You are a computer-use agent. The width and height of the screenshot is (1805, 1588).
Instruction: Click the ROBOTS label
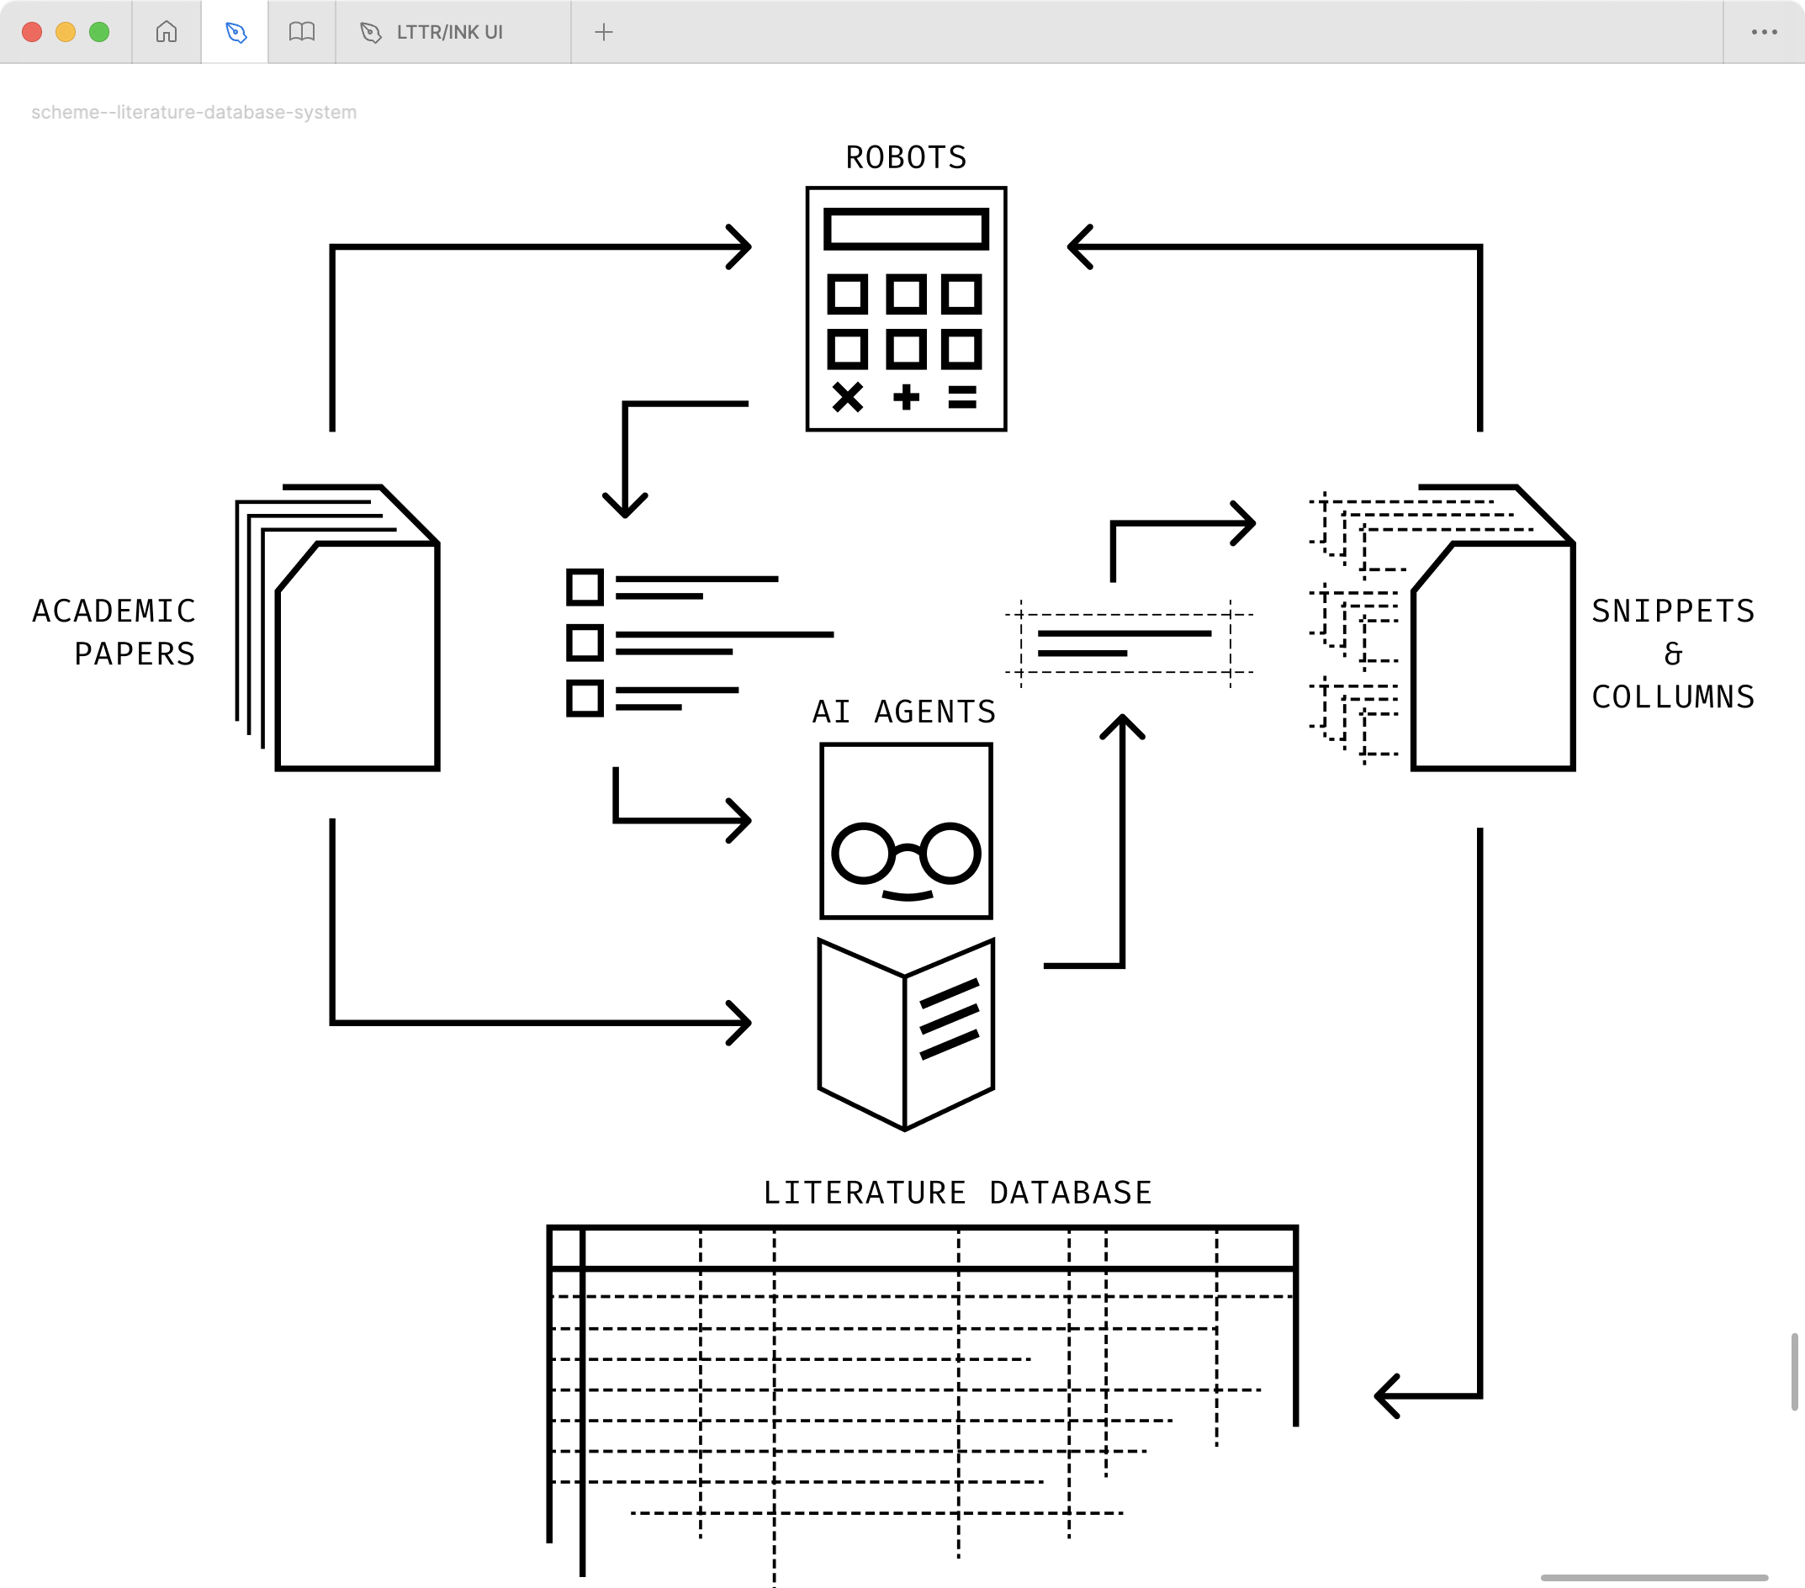coord(906,157)
